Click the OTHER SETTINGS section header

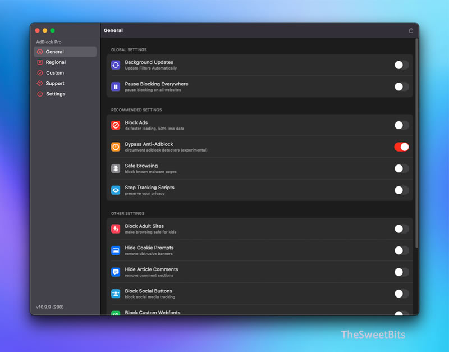128,213
